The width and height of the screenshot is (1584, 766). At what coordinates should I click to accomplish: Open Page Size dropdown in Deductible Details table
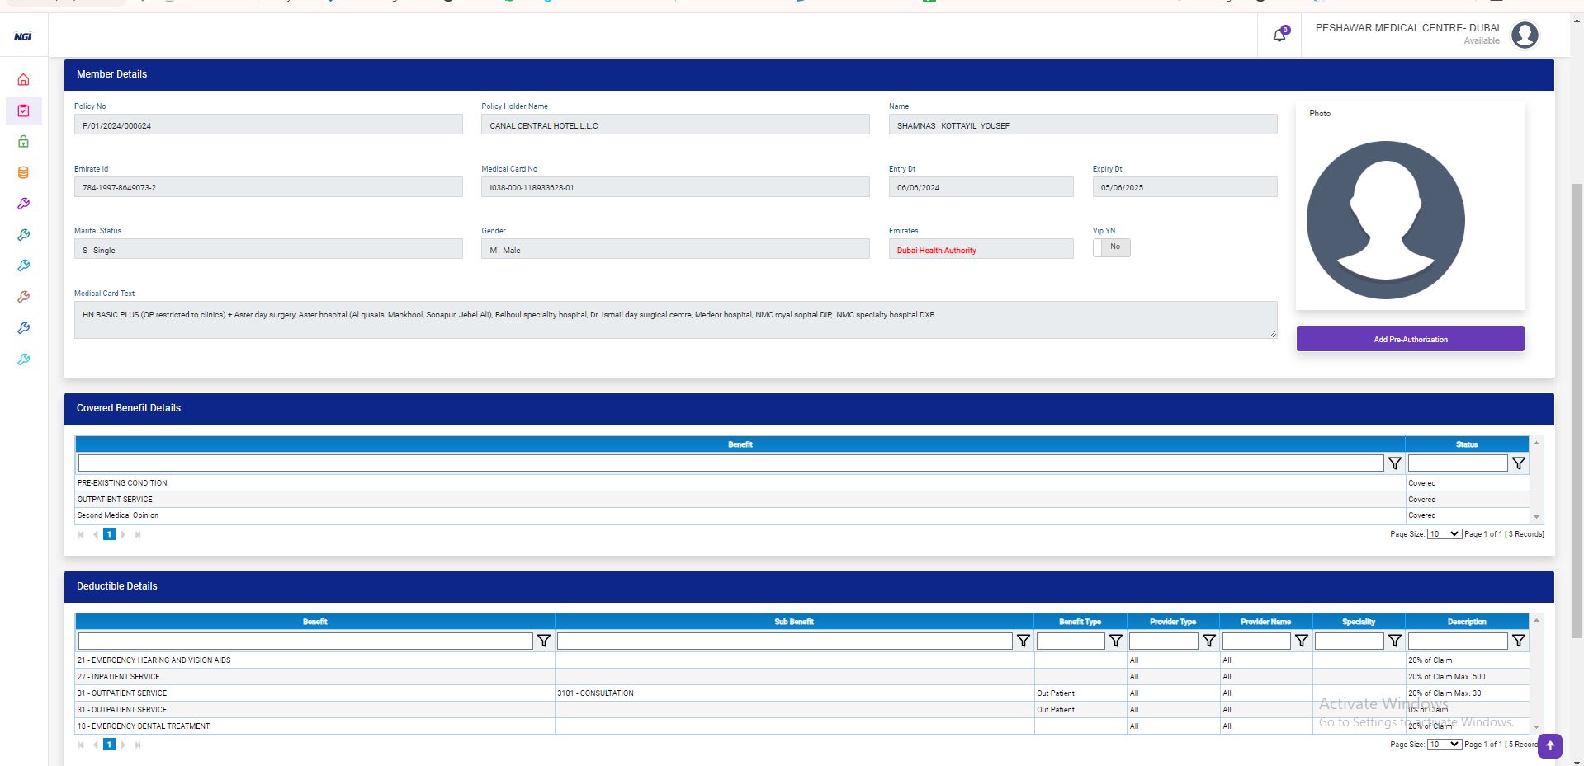point(1444,745)
